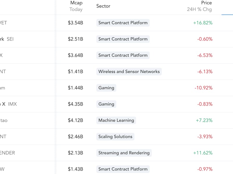Image resolution: width=233 pixels, height=174 pixels.
Task: Select Gaming tag beside $1.44B market cap
Action: click(106, 88)
